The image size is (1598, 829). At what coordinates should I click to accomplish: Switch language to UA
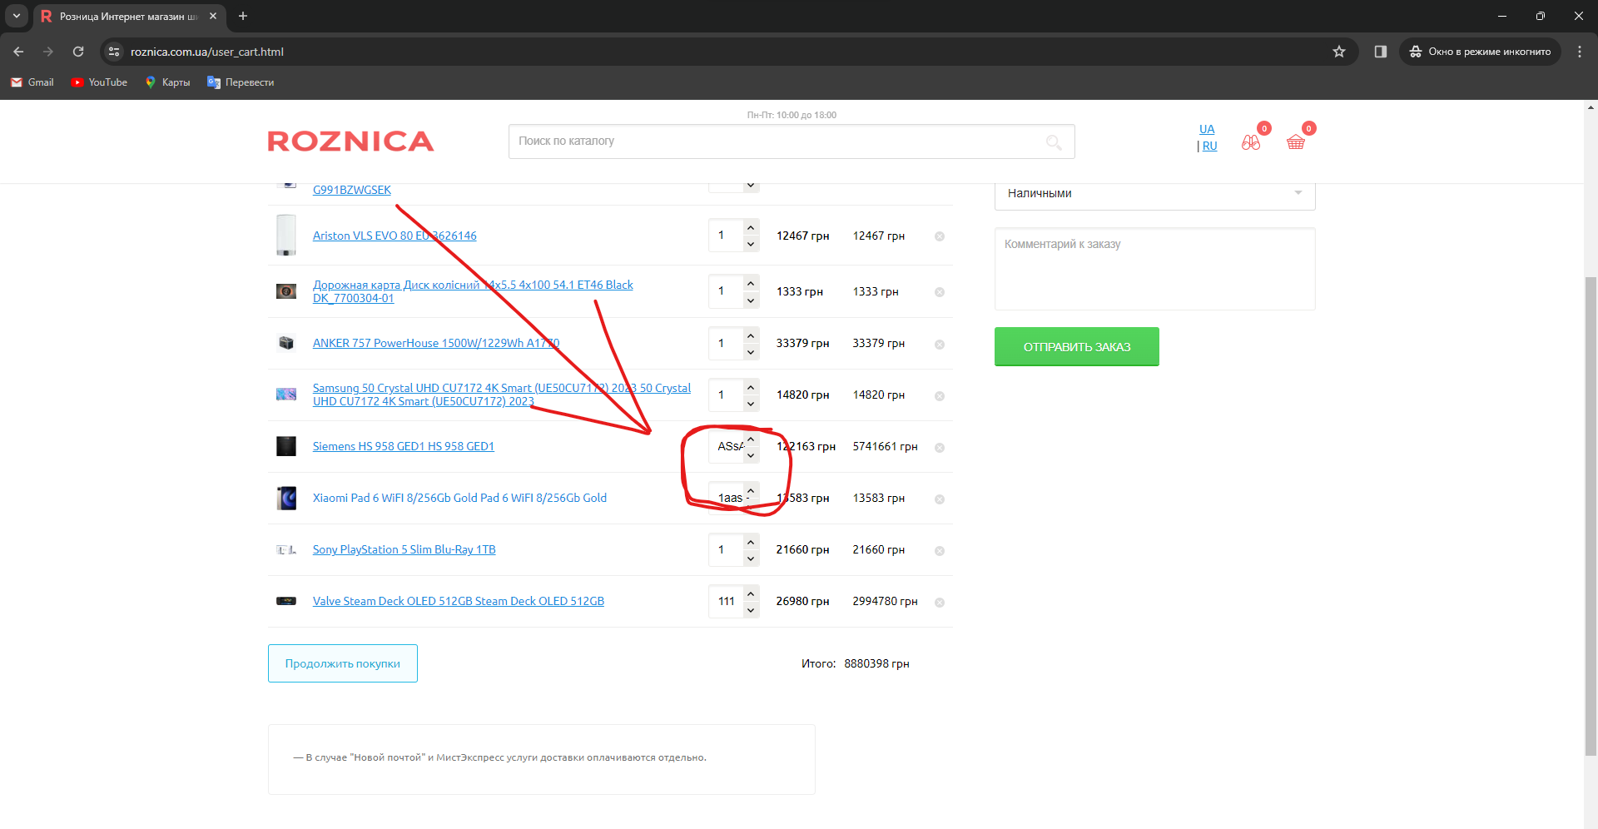point(1207,129)
